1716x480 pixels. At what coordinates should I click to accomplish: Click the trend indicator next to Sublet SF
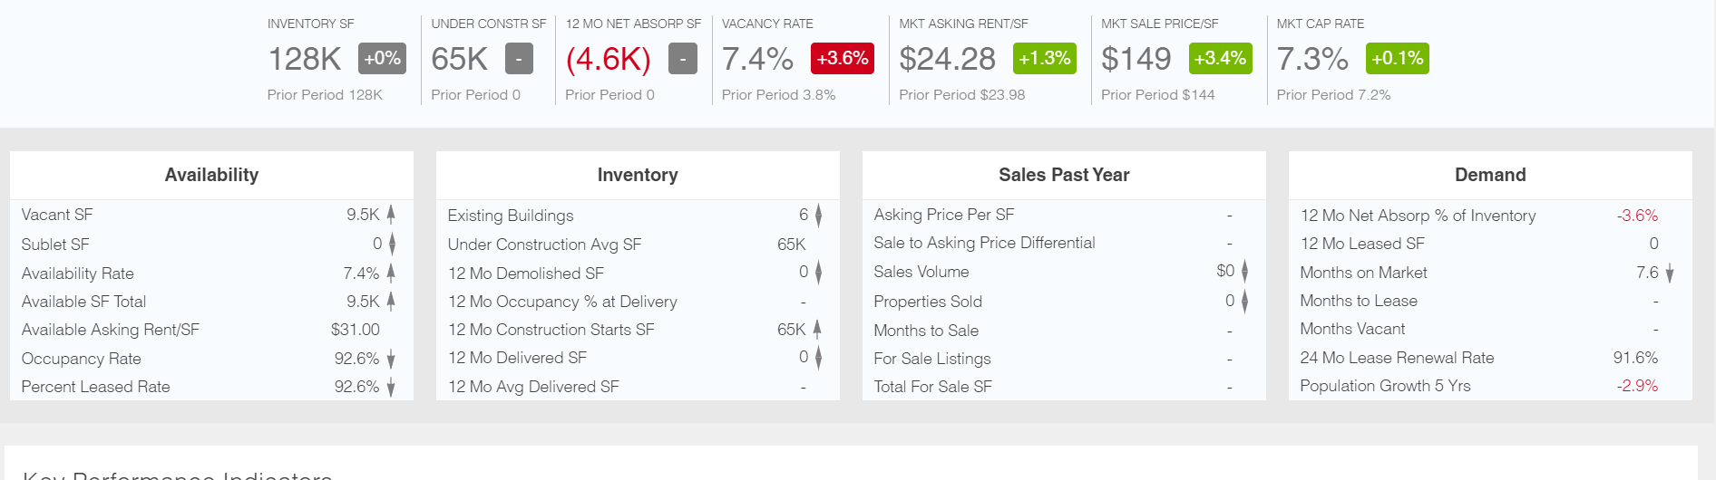(x=392, y=244)
